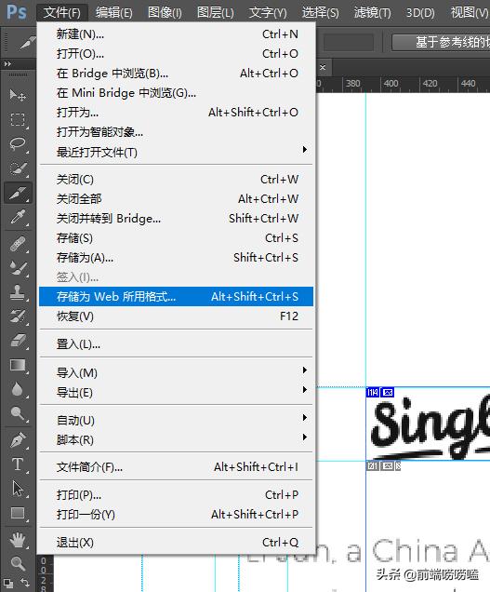Select the Healing Brush tool
Screen dimensions: 490x592
[x=18, y=244]
